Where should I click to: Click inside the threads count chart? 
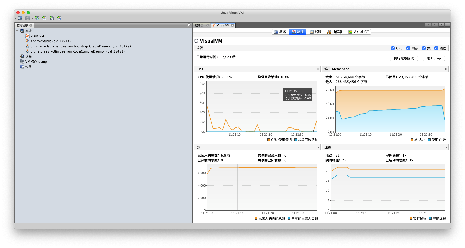[x=388, y=188]
